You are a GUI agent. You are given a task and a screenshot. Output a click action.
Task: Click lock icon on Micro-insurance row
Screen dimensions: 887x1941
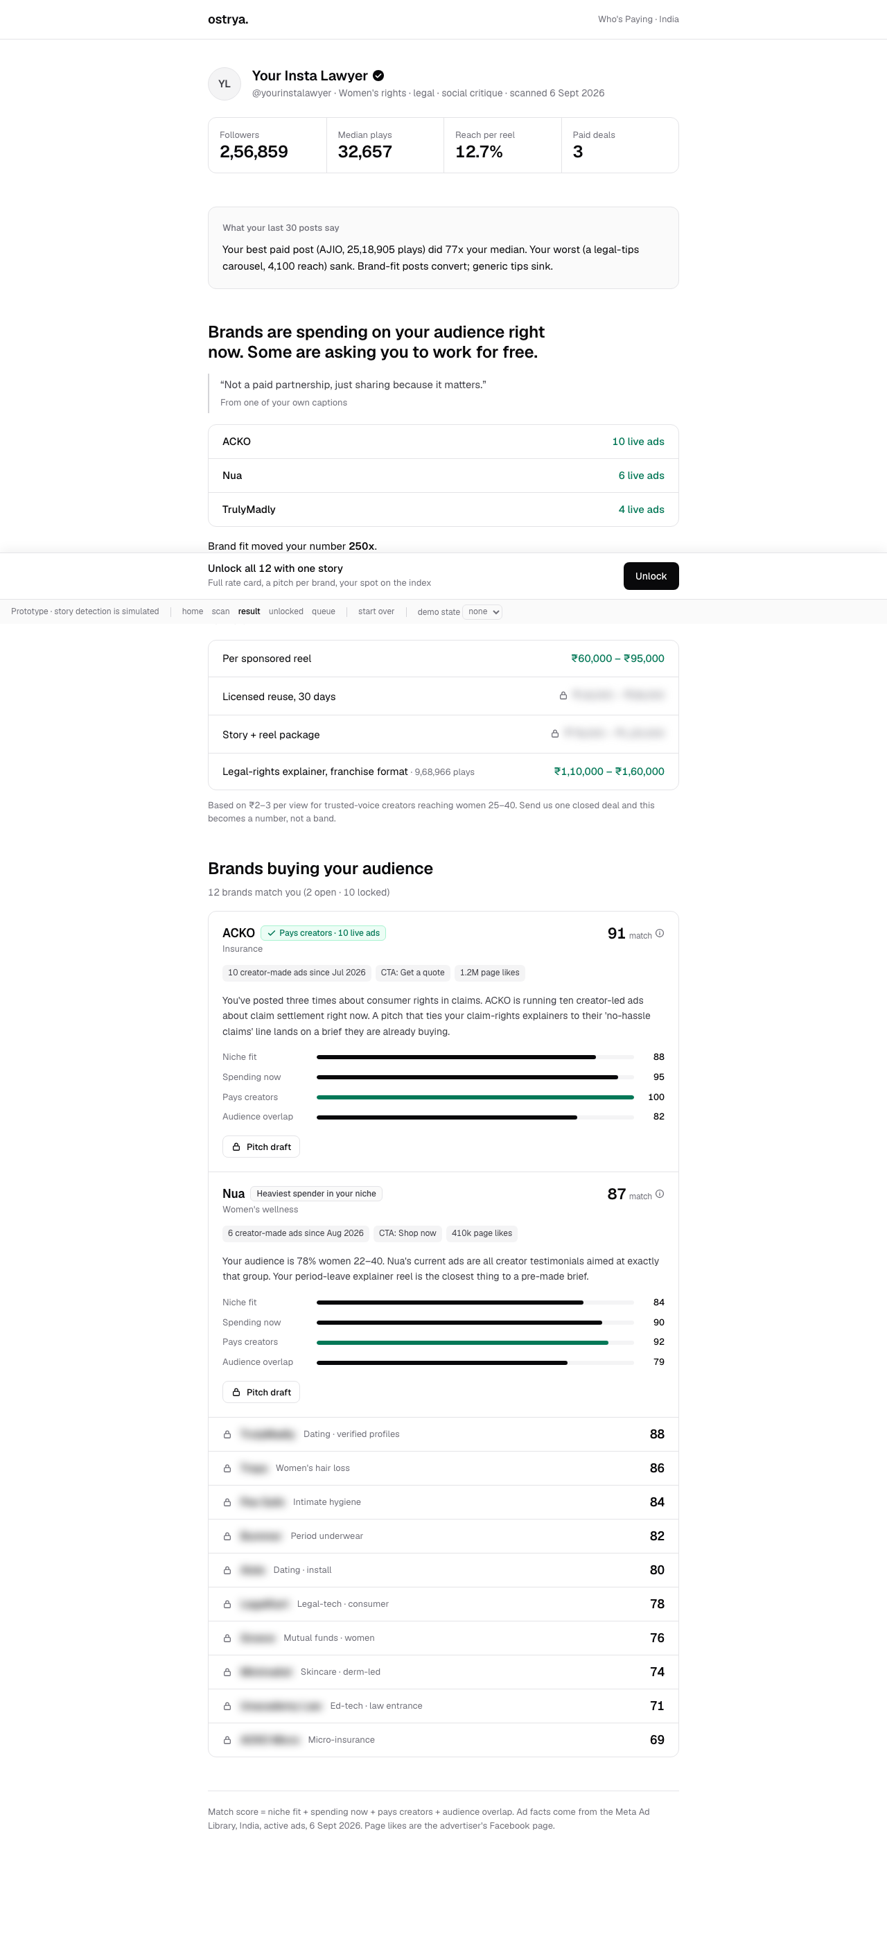(227, 1740)
